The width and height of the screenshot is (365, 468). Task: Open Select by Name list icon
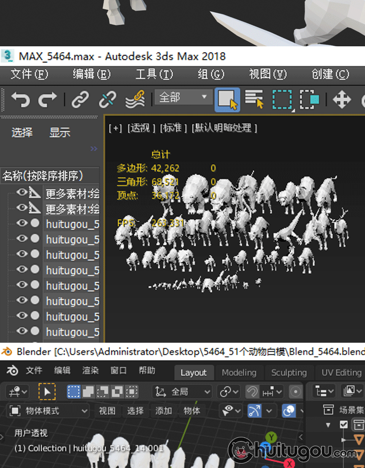click(254, 99)
